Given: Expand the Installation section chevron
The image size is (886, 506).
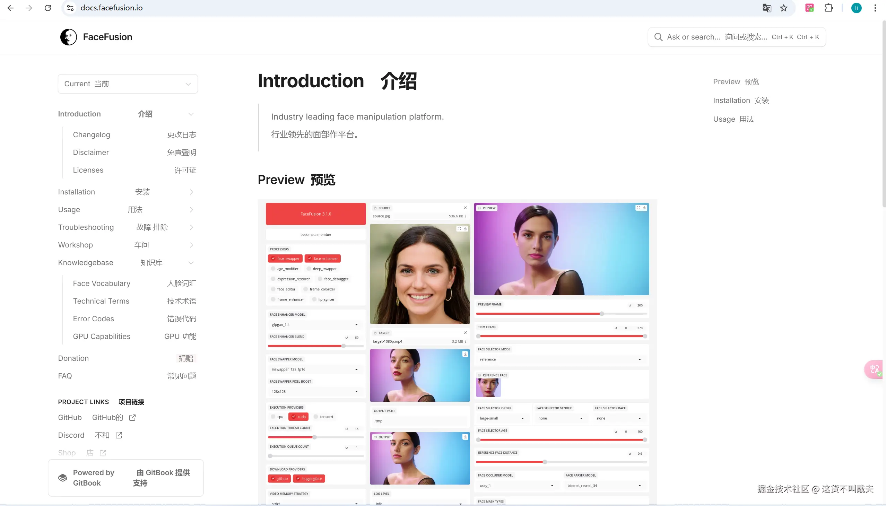Looking at the screenshot, I should point(191,192).
